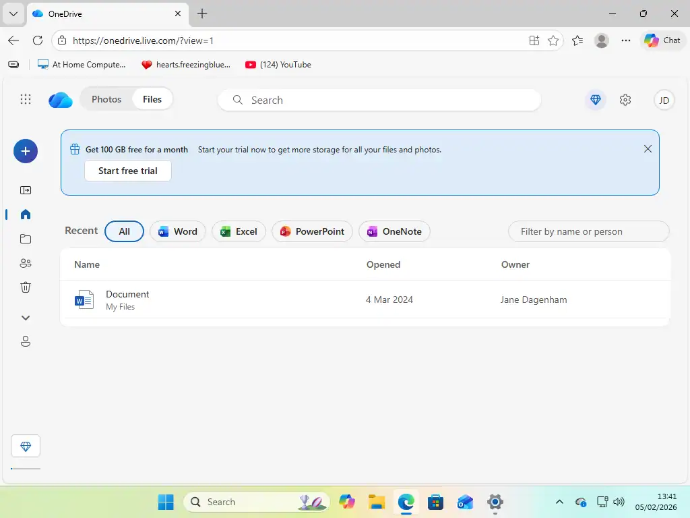Open OneDrive settings gear

click(625, 99)
